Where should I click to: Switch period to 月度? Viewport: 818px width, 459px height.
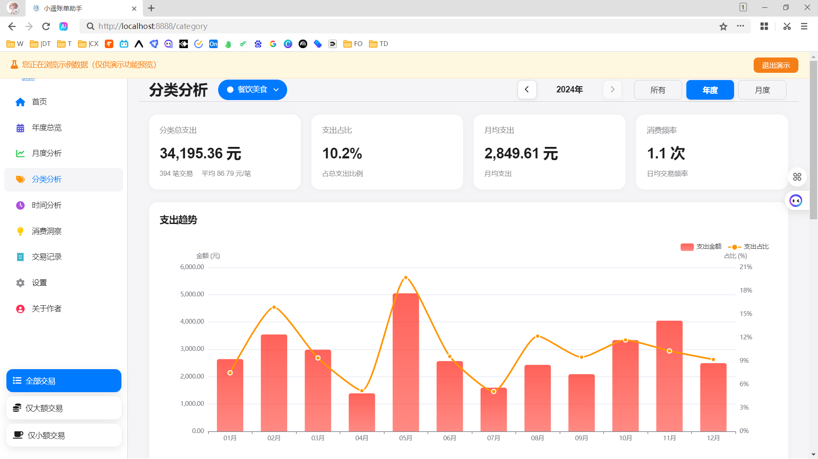762,90
